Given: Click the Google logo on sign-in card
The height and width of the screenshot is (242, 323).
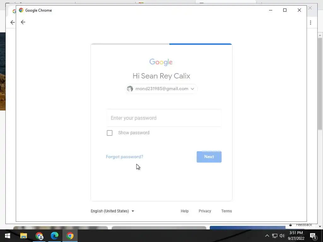Looking at the screenshot, I should 161,62.
